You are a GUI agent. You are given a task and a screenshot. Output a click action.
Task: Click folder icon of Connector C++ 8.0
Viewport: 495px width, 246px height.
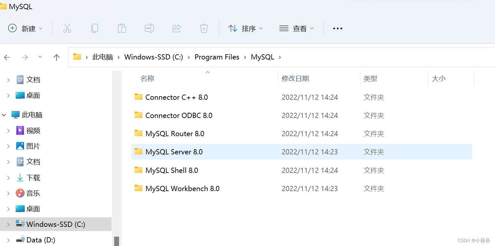coord(139,97)
